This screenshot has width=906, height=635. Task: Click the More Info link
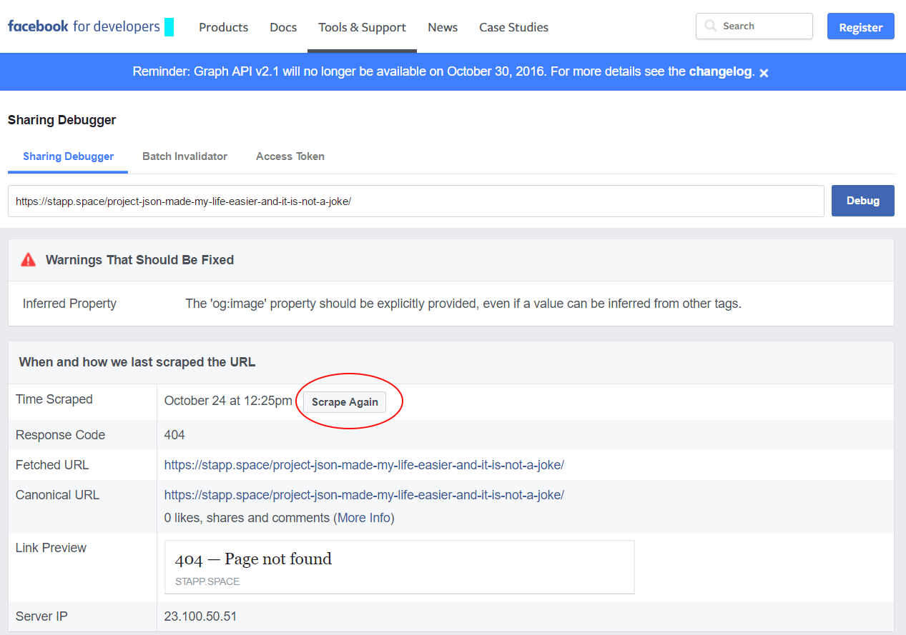[x=363, y=518]
